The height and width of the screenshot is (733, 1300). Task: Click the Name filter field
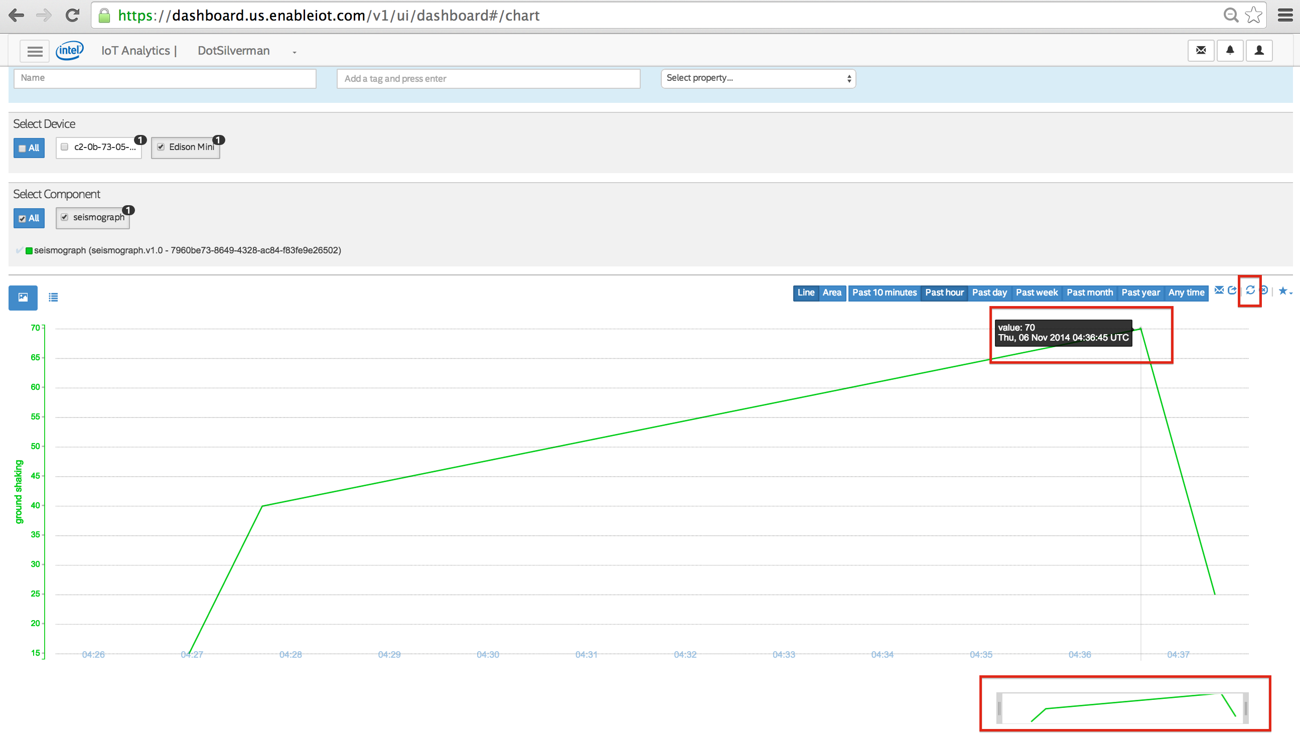click(x=165, y=78)
